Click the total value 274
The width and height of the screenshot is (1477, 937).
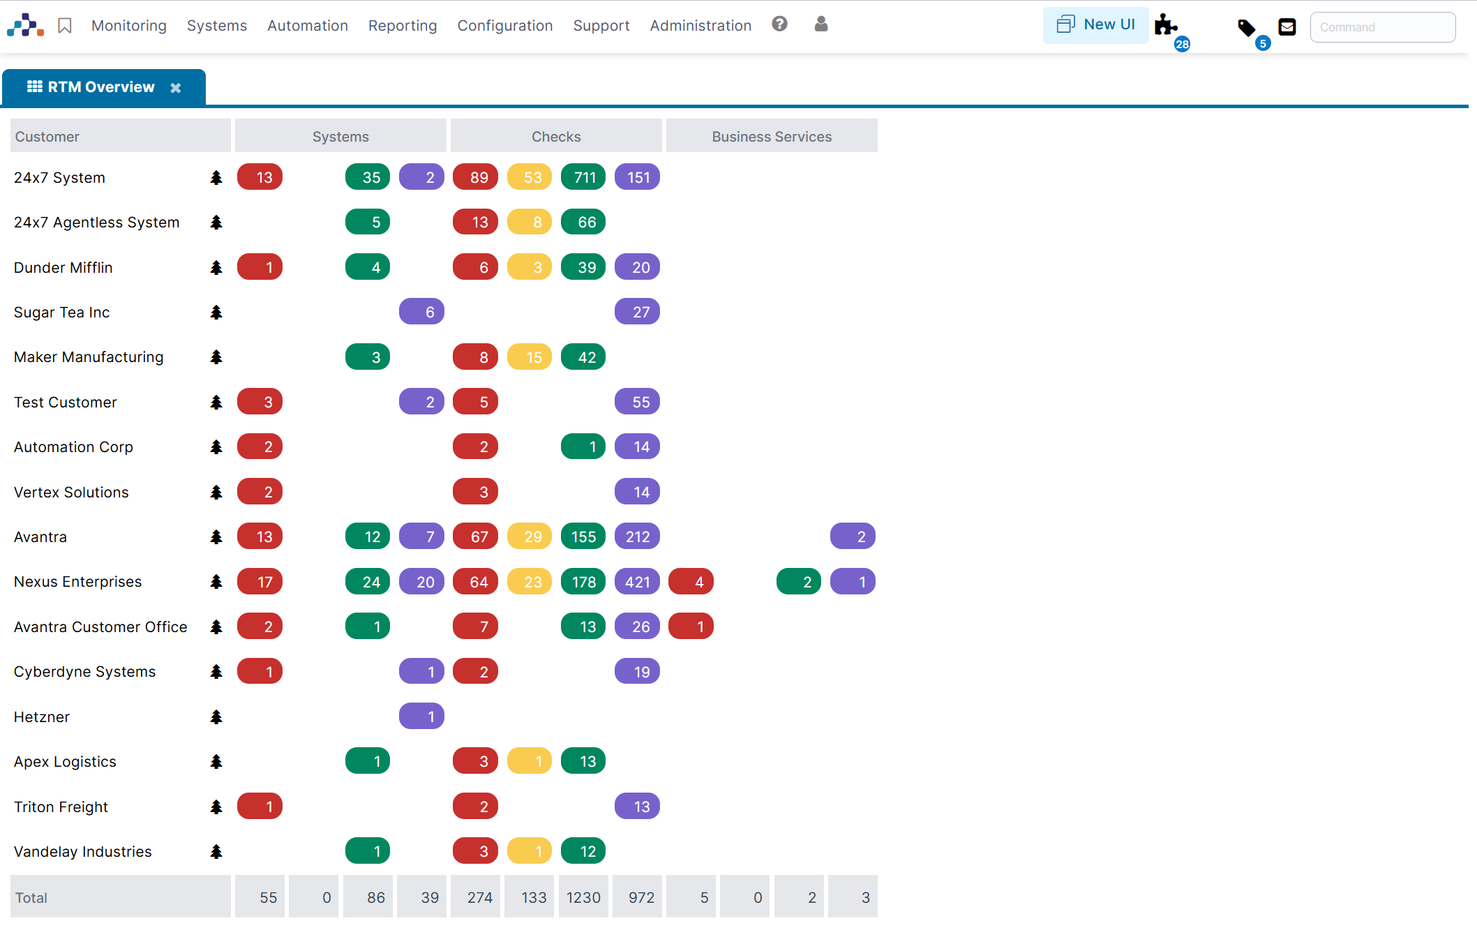click(476, 897)
